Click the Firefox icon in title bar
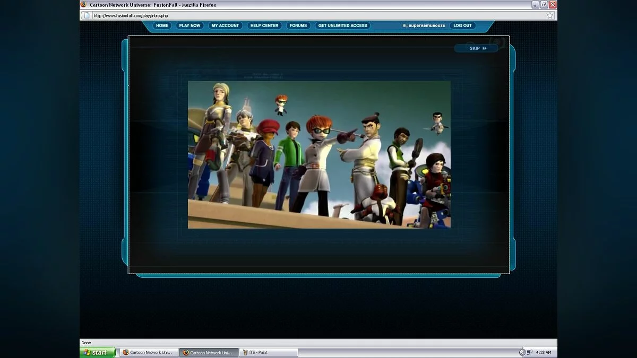637x358 pixels. [x=83, y=4]
